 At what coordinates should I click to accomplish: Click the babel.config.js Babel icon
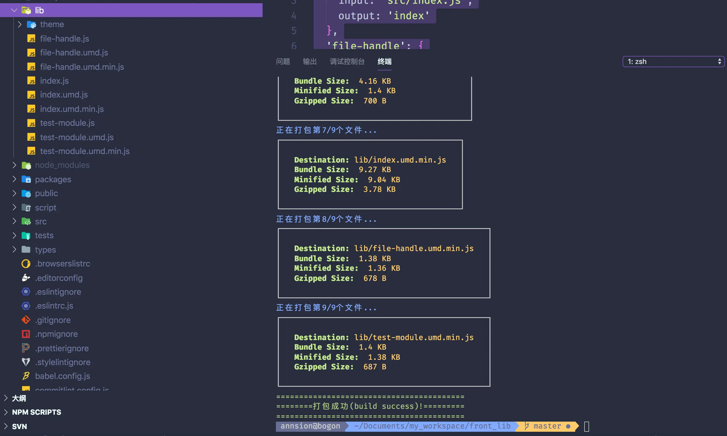[26, 376]
